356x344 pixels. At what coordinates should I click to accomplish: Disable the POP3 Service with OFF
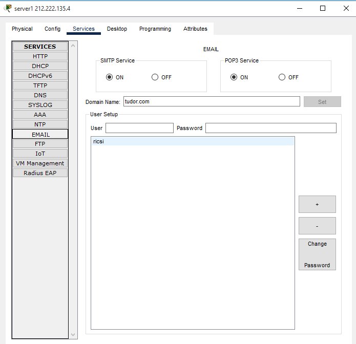[282, 77]
